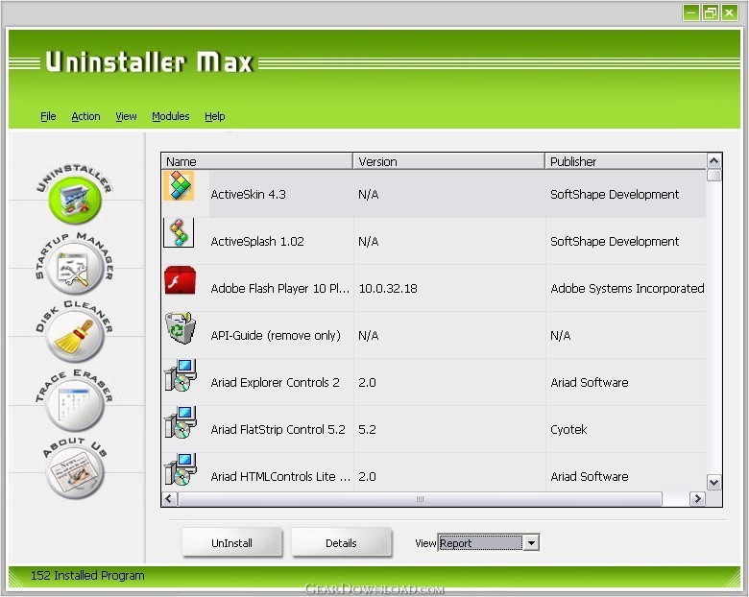
Task: Select Ariad HTMLControls Lite entry
Action: 280,477
